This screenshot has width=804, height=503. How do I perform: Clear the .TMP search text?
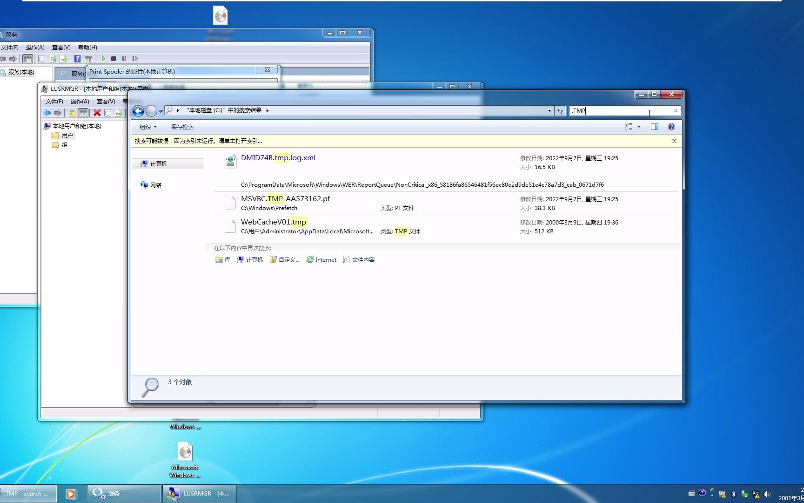[x=676, y=111]
